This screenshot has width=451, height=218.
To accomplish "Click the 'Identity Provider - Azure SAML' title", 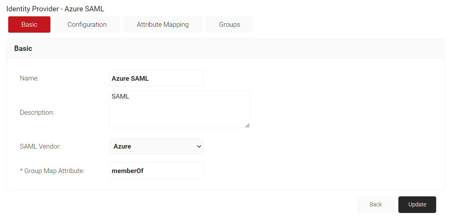I will coord(55,9).
